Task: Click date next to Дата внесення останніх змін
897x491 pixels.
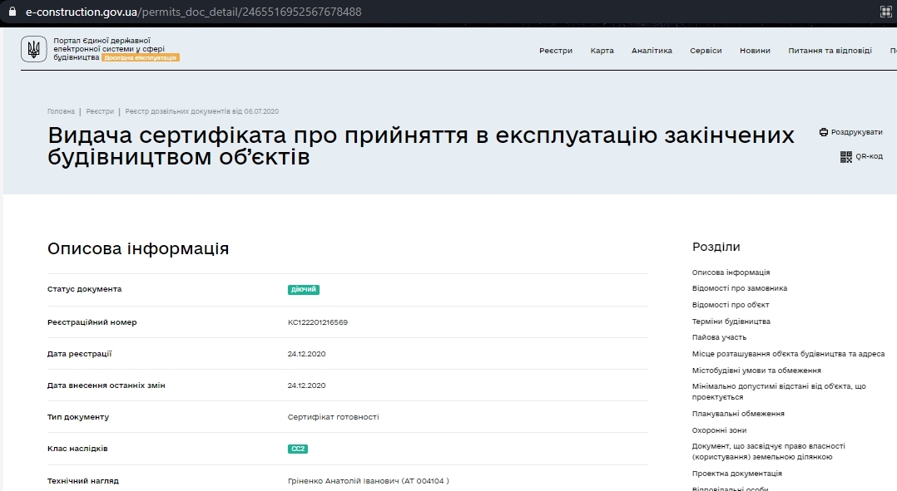Action: tap(306, 385)
